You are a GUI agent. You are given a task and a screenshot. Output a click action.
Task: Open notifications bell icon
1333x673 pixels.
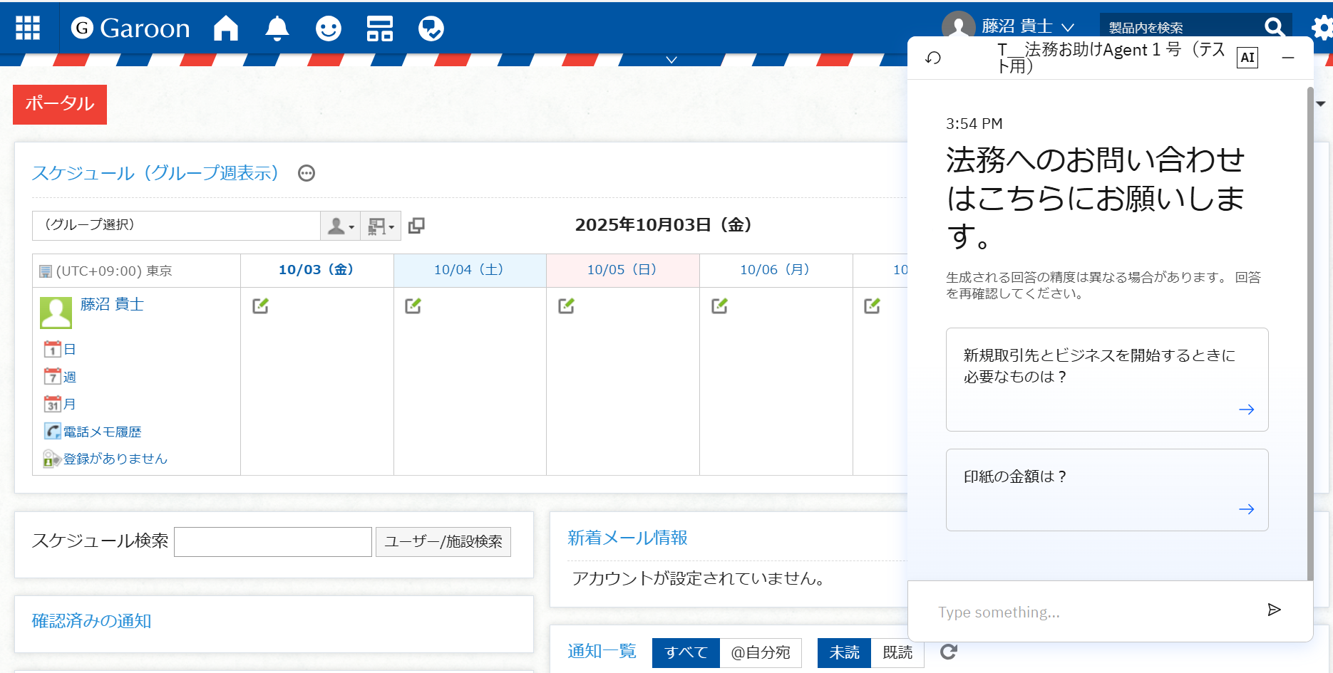[277, 28]
